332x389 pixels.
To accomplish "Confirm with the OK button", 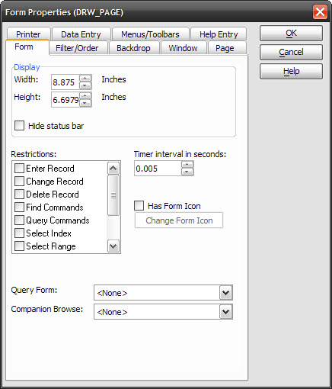I will (291, 33).
